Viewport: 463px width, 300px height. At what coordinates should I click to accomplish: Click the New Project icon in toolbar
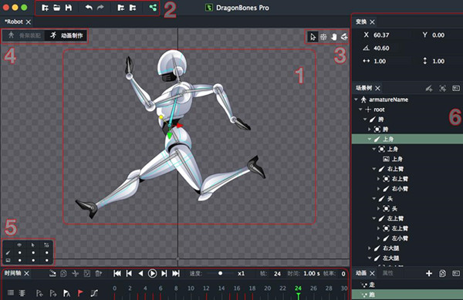click(x=45, y=8)
